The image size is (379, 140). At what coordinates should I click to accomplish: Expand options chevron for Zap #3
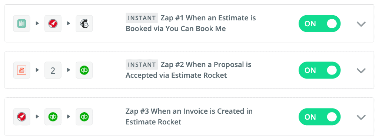click(361, 117)
